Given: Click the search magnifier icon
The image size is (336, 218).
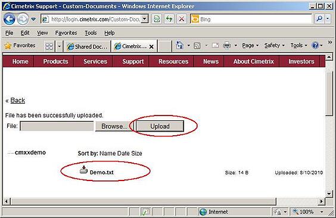Looking at the screenshot, I should (x=319, y=19).
